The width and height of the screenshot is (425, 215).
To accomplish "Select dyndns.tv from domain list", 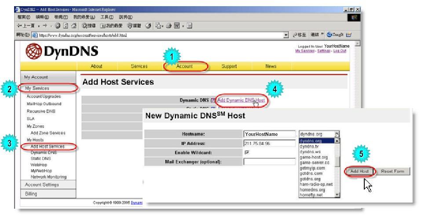I will point(309,146).
